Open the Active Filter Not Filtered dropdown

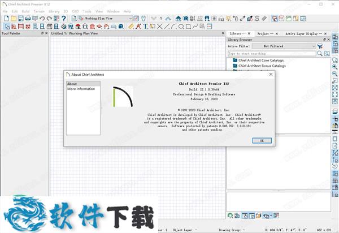tap(284, 46)
